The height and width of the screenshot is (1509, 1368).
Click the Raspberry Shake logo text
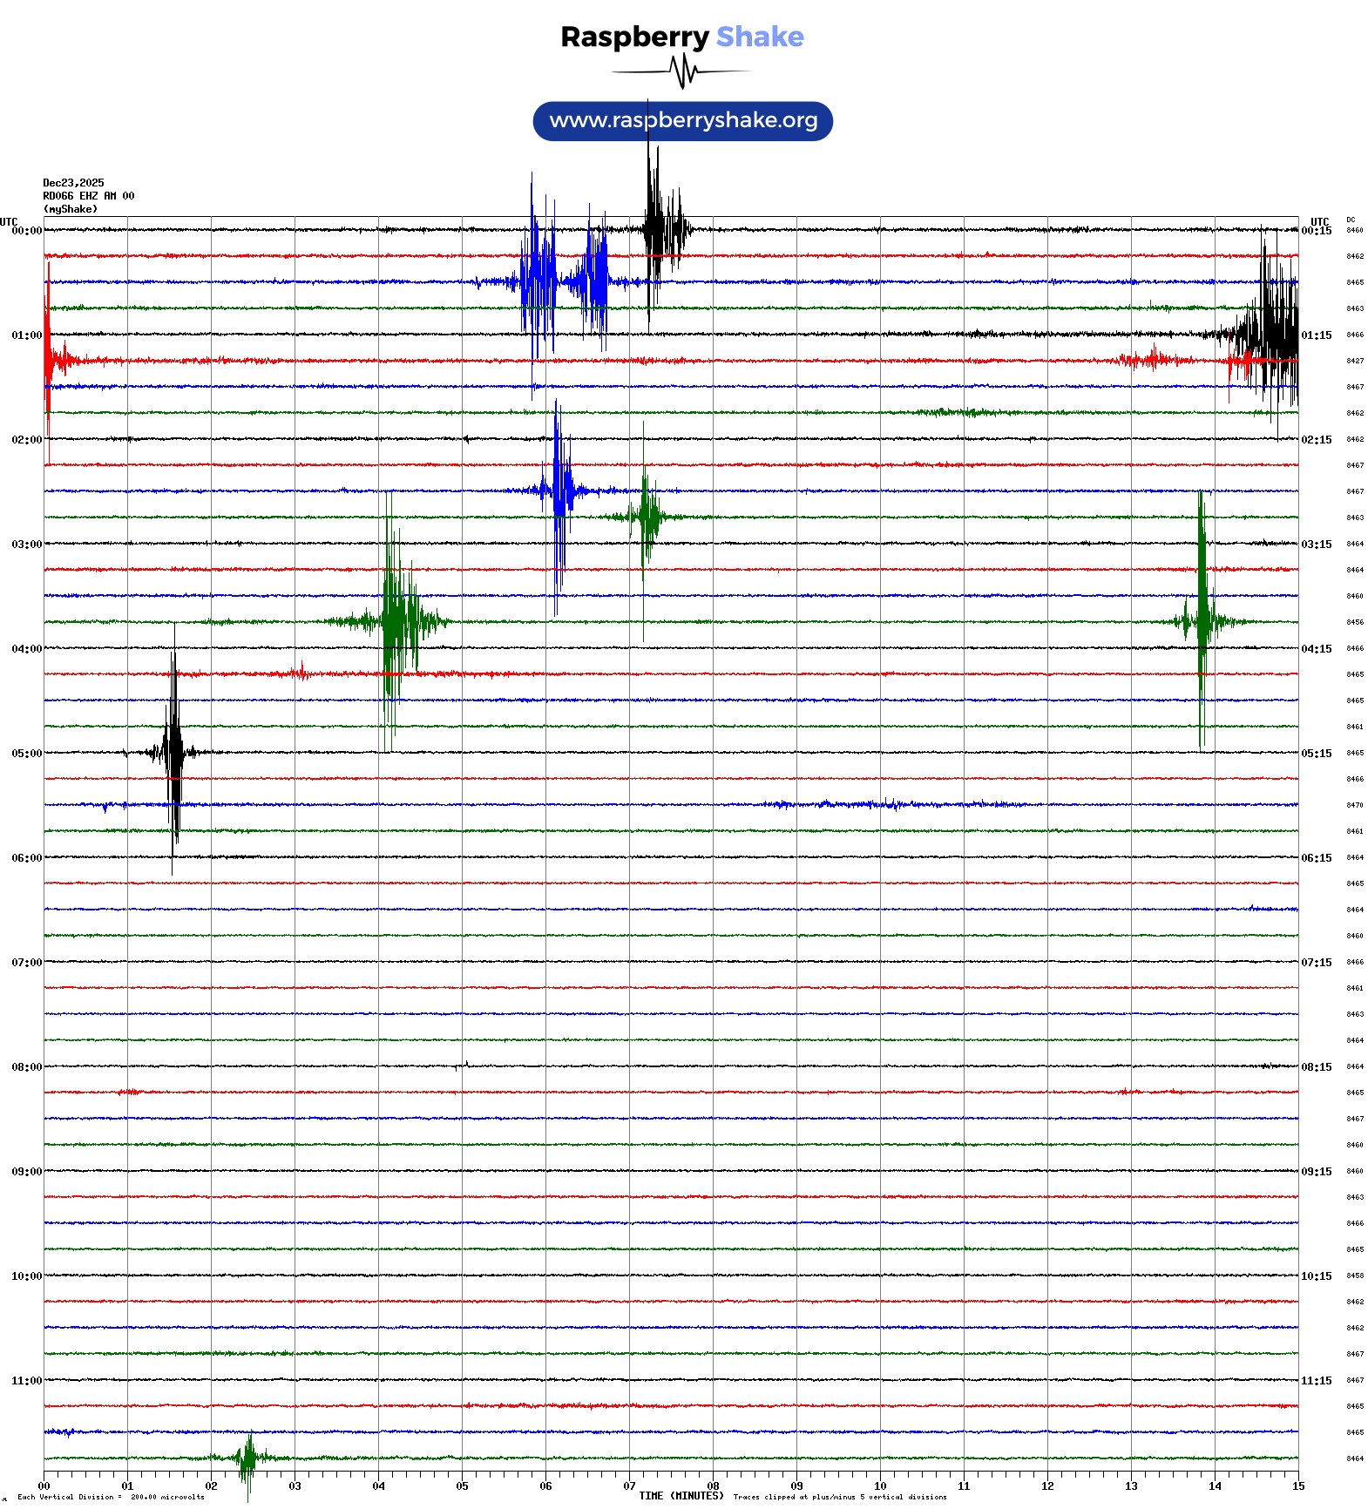click(x=681, y=37)
